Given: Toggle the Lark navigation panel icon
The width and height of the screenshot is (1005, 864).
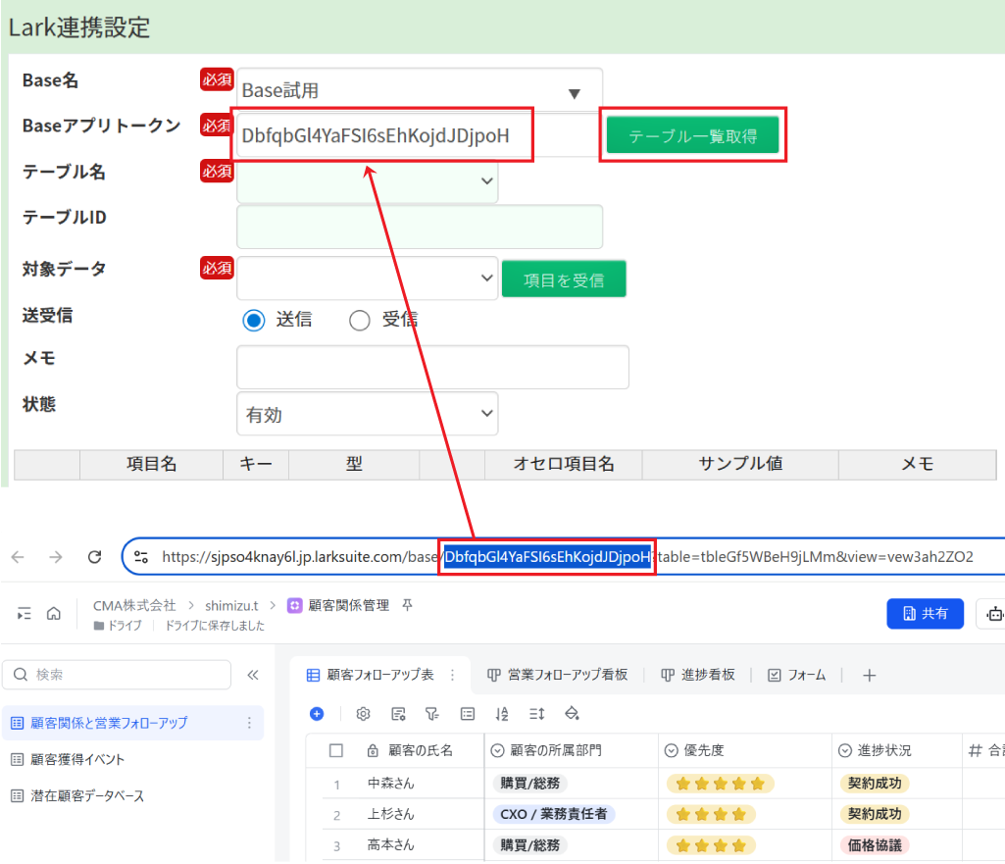Looking at the screenshot, I should [25, 613].
